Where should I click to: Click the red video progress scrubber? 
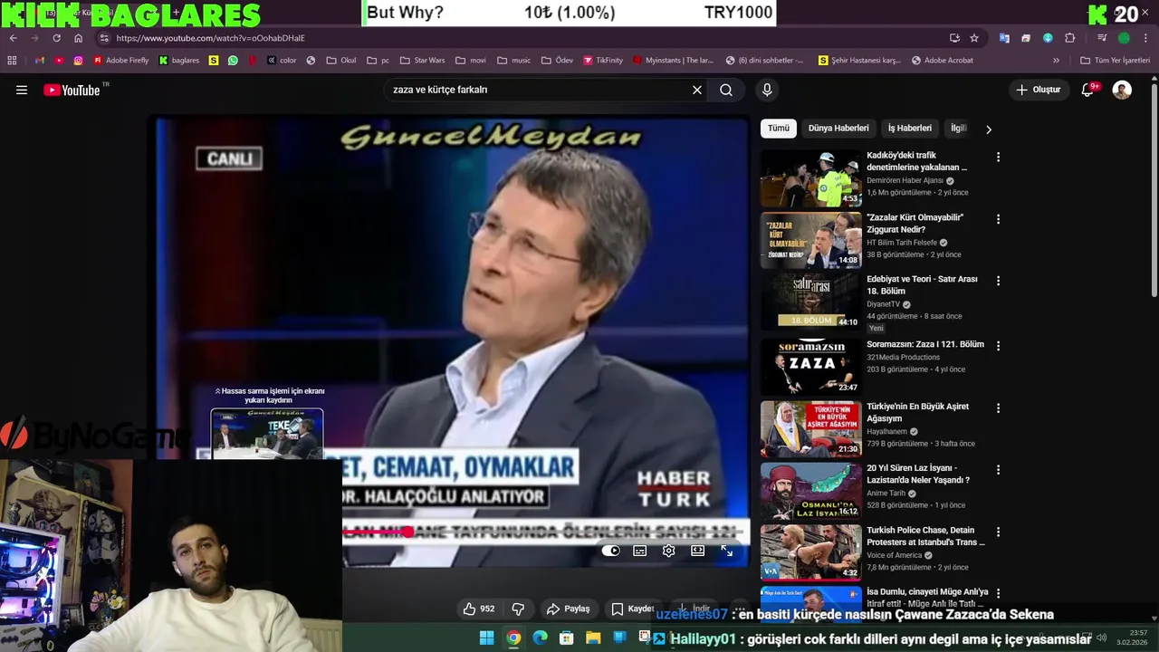point(407,532)
